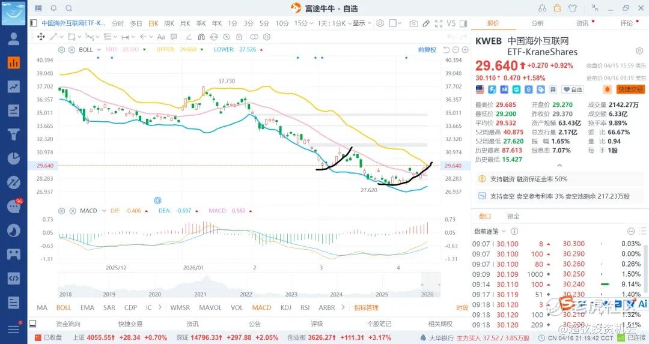Open the stock panel settings gear
The height and width of the screenshot is (344, 649).
[639, 51]
